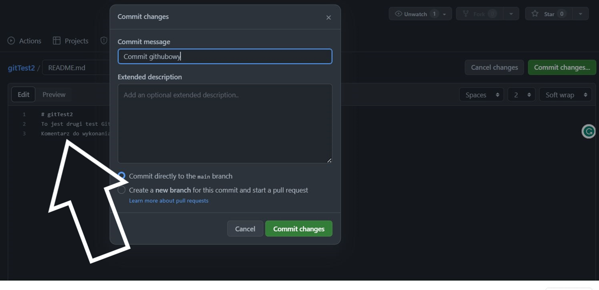Close the Commit changes dialog
The width and height of the screenshot is (599, 290).
328,18
